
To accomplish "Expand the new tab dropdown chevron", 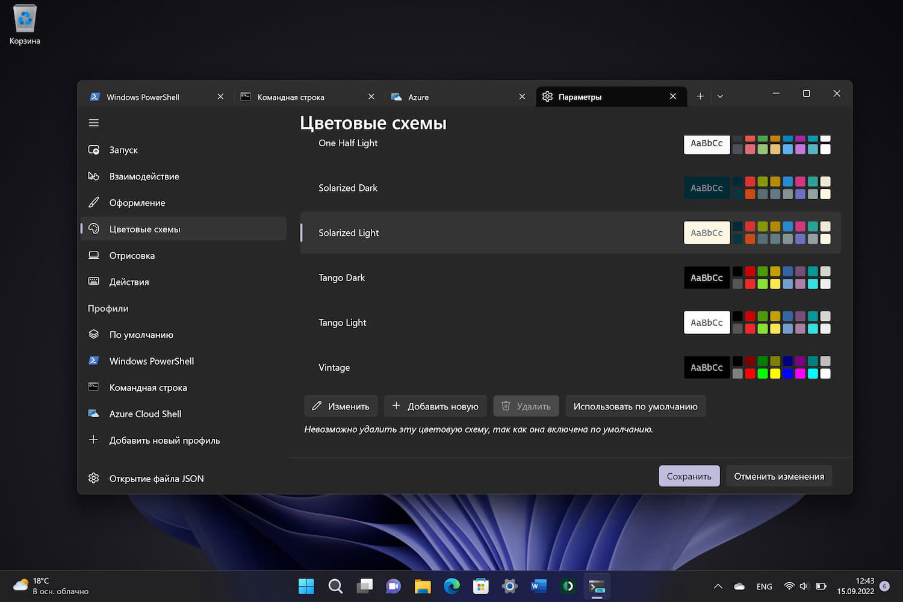I will (x=720, y=96).
